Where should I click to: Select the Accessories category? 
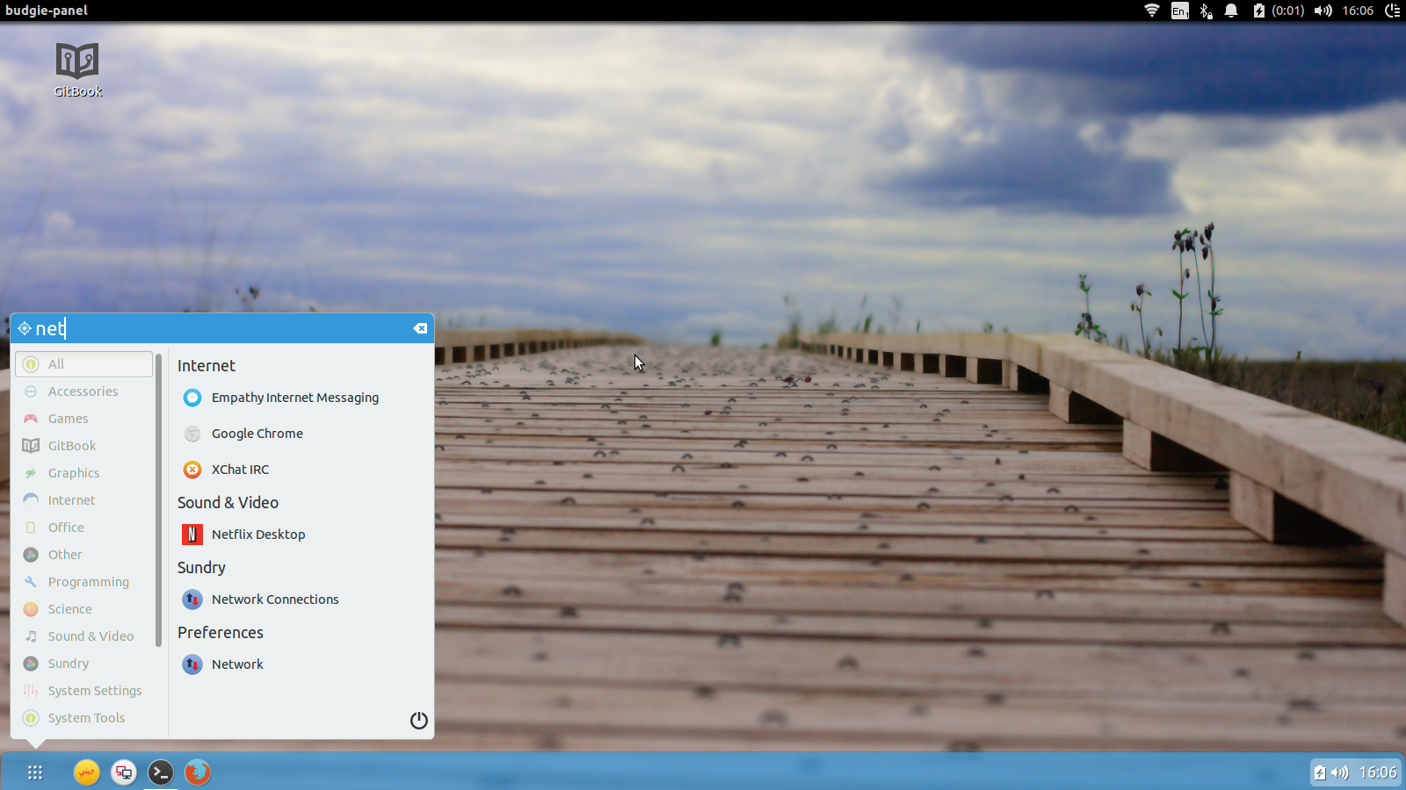click(x=84, y=391)
